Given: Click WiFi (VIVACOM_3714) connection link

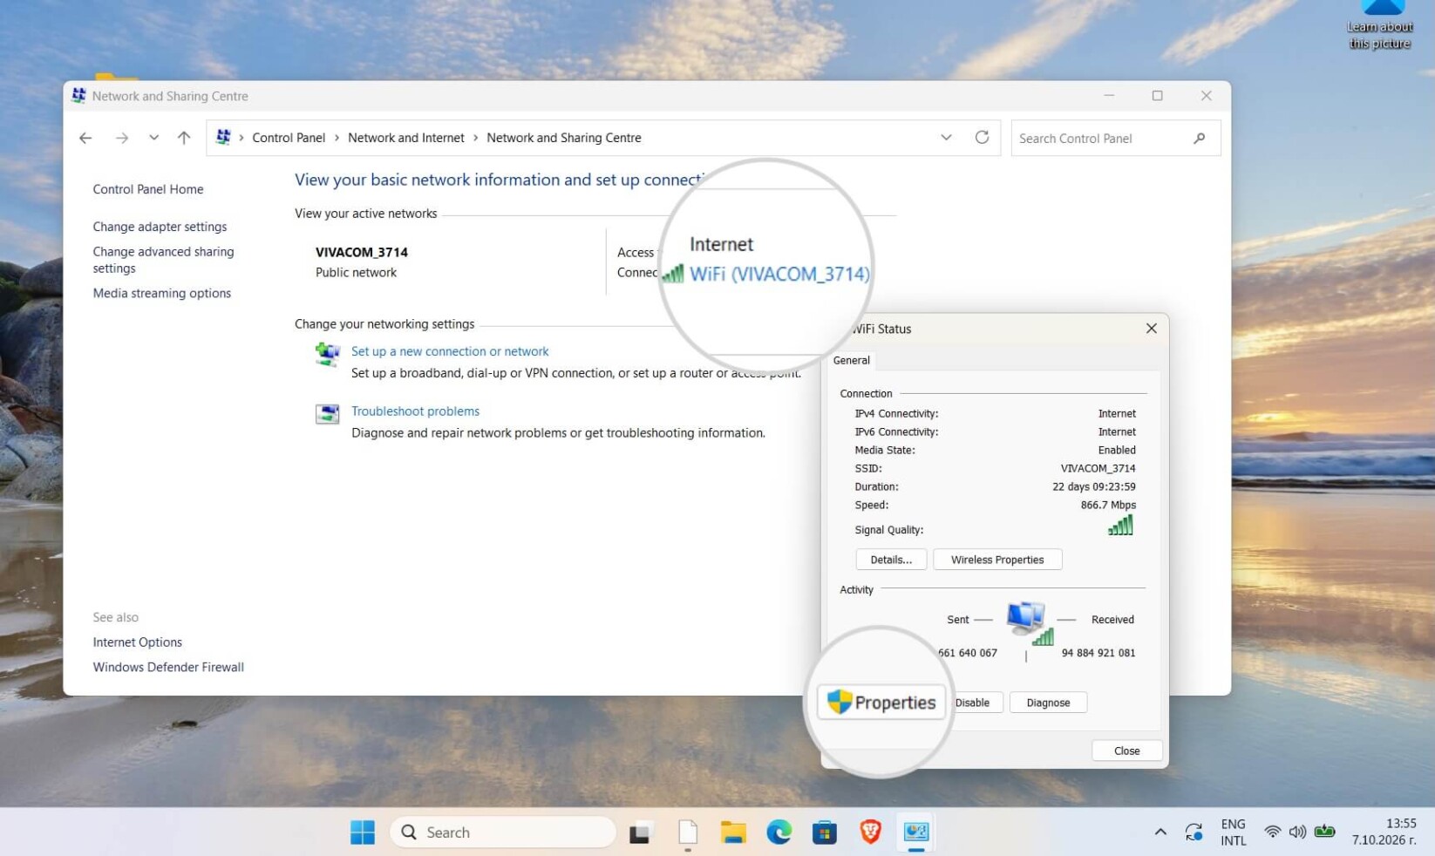Looking at the screenshot, I should tap(779, 274).
